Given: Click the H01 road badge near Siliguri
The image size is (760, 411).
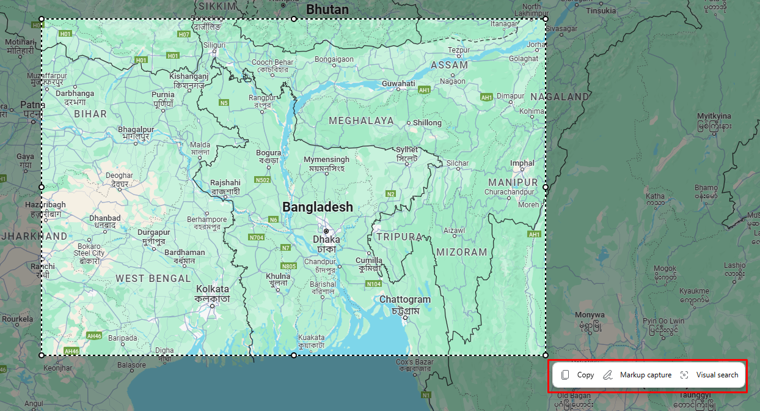Looking at the screenshot, I should tap(172, 55).
